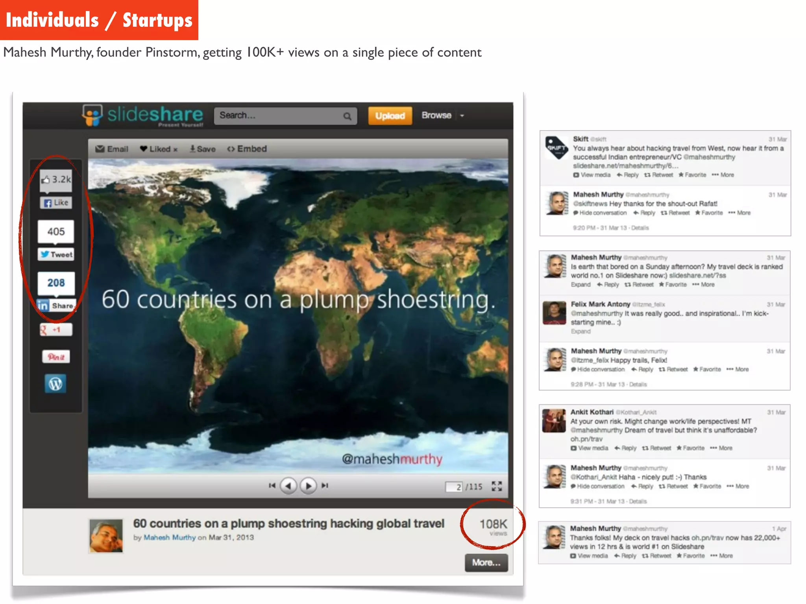Click the orange Upload button
This screenshot has height=604, width=806.
[390, 116]
